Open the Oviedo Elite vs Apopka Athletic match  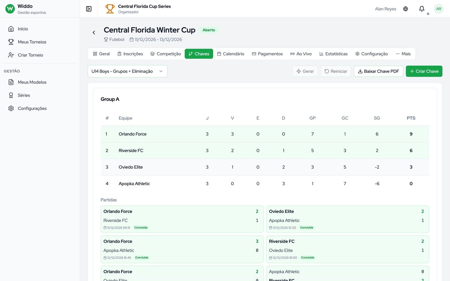coord(347,219)
